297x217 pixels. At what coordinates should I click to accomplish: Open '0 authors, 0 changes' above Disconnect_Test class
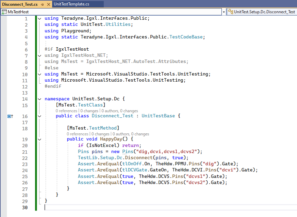coord(120,111)
